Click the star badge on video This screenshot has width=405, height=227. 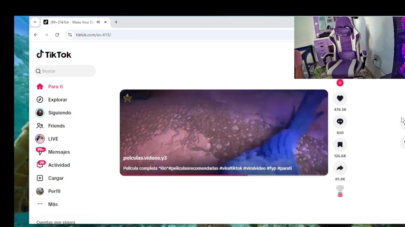point(128,98)
